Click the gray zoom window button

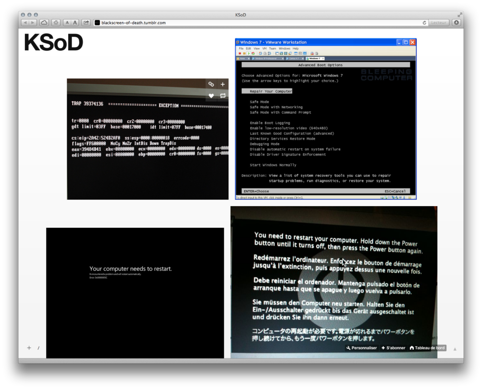[36, 15]
